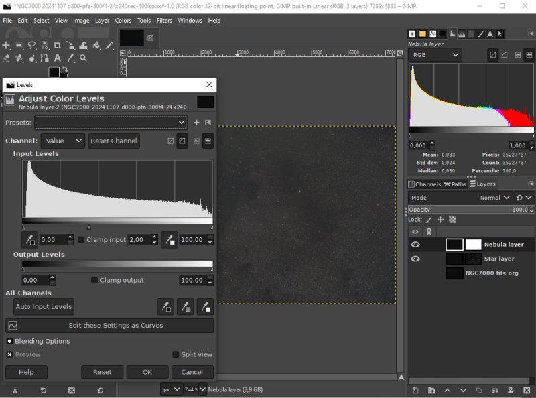Image resolution: width=536 pixels, height=398 pixels.
Task: Switch to the Paths tab
Action: [x=455, y=184]
